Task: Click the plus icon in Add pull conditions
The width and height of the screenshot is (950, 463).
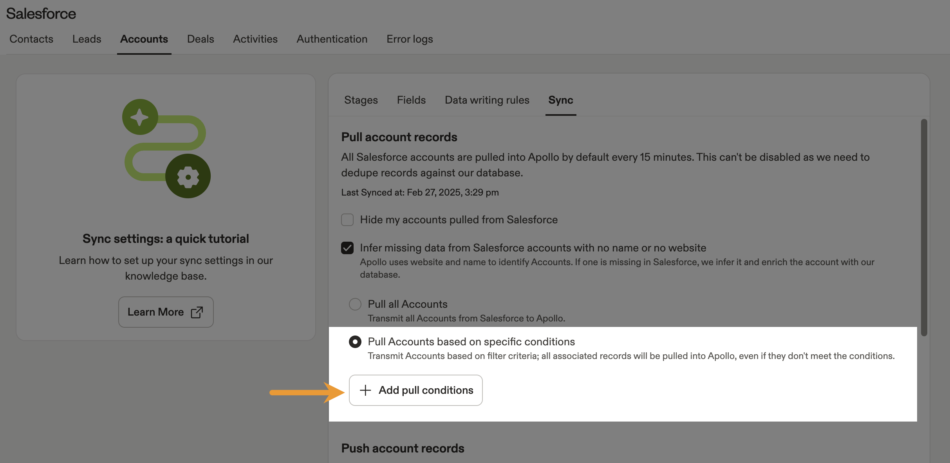Action: (365, 390)
